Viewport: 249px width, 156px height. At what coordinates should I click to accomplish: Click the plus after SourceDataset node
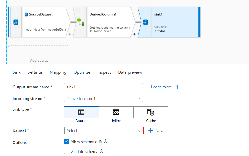tap(69, 34)
